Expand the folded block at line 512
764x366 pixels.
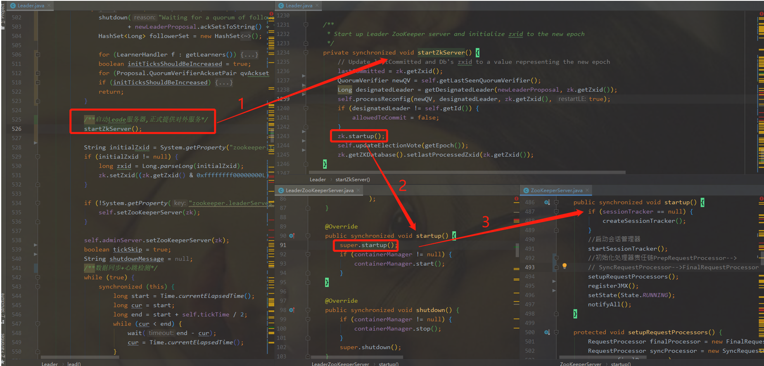[x=38, y=73]
